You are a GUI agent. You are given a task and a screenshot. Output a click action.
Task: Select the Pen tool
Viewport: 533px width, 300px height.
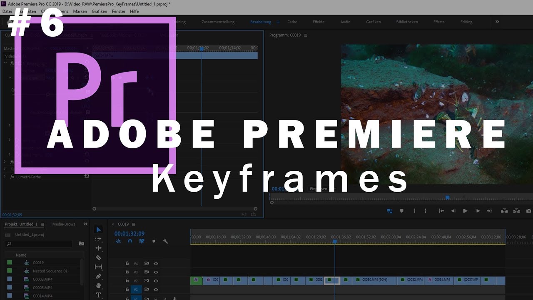point(98,276)
